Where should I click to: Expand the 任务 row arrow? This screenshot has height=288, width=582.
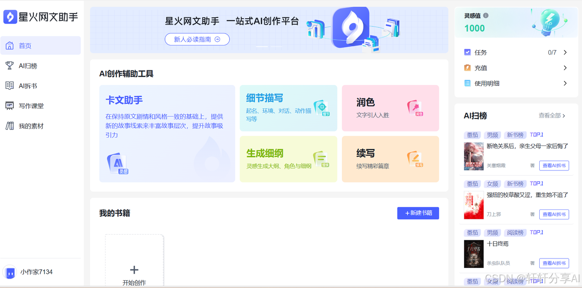(565, 52)
